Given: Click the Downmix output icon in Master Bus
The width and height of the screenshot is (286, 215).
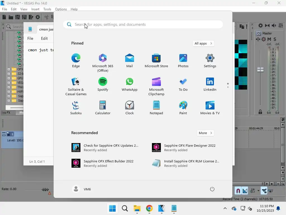Looking at the screenshot, I should [x=267, y=25].
